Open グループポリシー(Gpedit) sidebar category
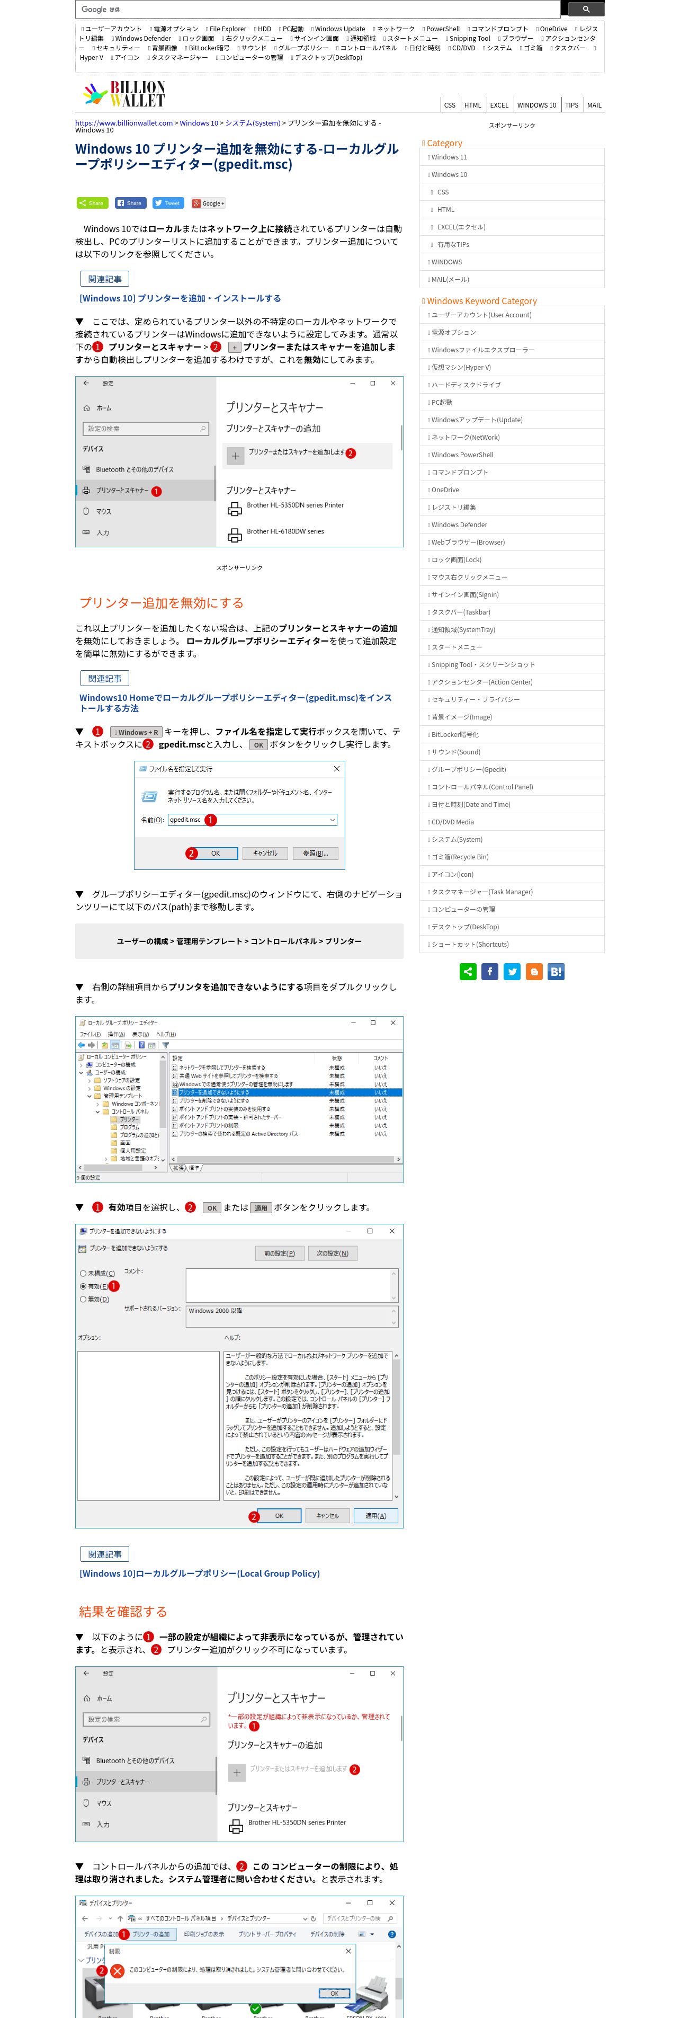This screenshot has height=2018, width=680. pos(512,769)
